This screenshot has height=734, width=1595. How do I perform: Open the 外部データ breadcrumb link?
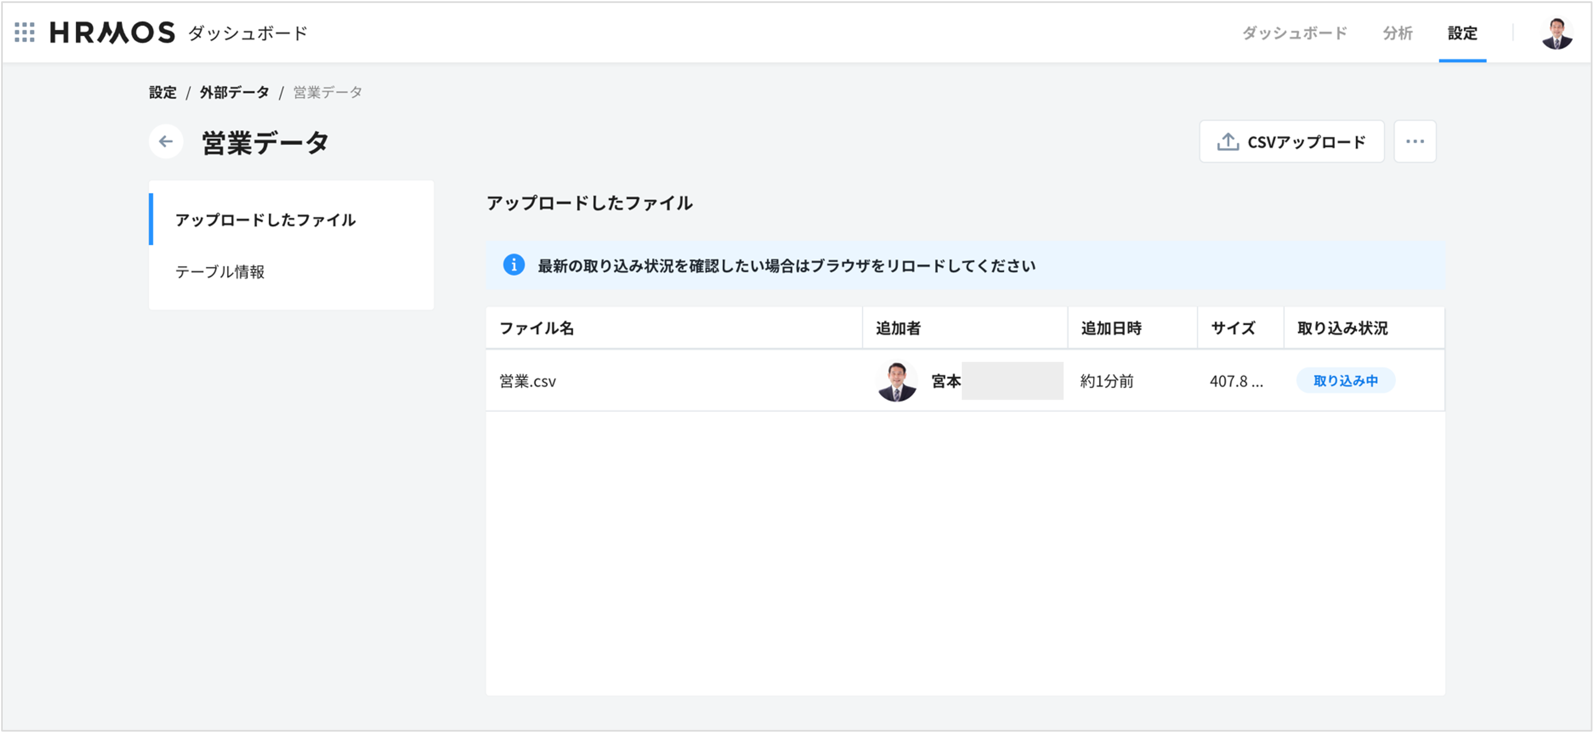coord(234,92)
